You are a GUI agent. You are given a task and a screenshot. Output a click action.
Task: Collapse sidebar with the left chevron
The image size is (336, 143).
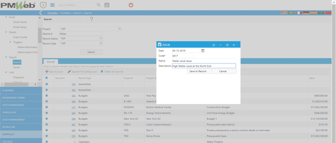[x=40, y=13]
